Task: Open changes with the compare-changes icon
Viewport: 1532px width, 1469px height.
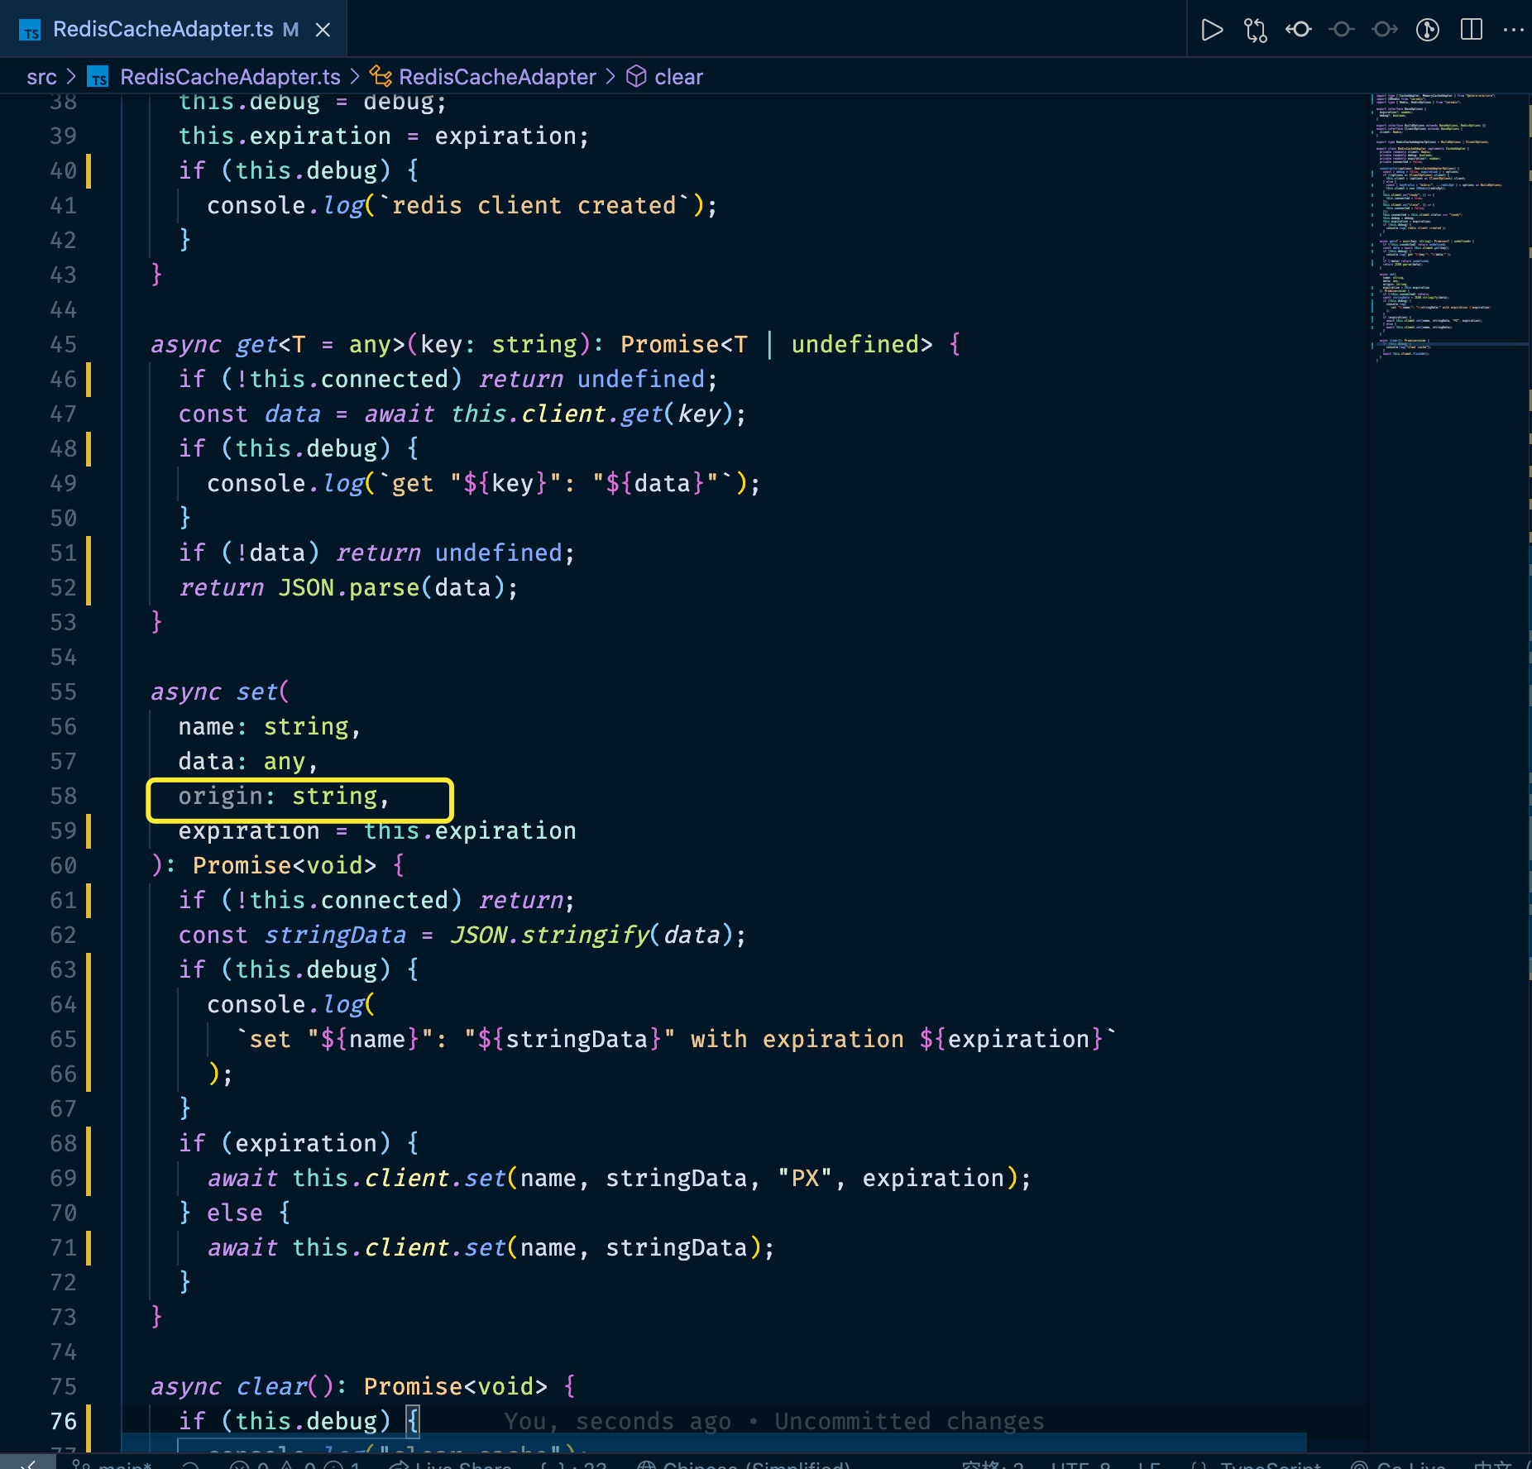Action: [1256, 30]
